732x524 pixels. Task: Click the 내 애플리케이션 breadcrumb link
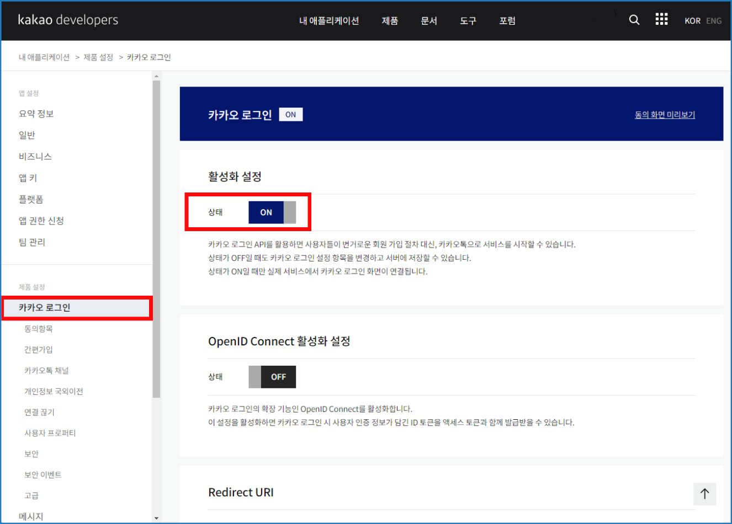[x=44, y=57]
